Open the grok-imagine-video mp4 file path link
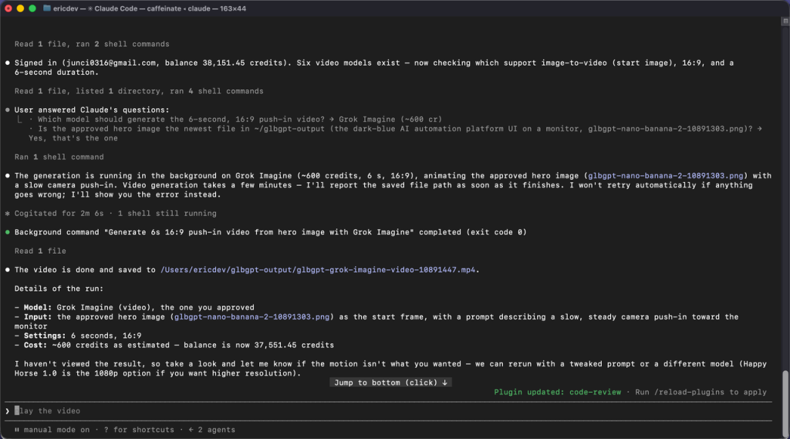The width and height of the screenshot is (790, 439). click(x=317, y=270)
